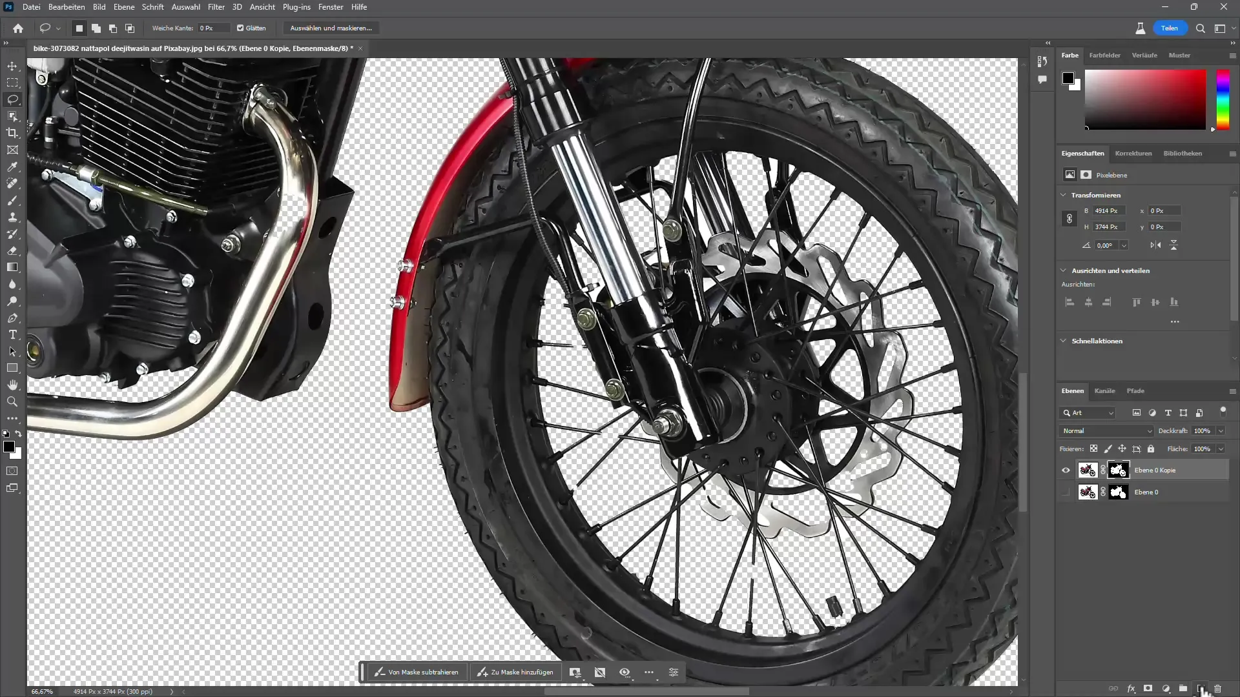
Task: Select the Rectangle shape tool
Action: coord(12,368)
